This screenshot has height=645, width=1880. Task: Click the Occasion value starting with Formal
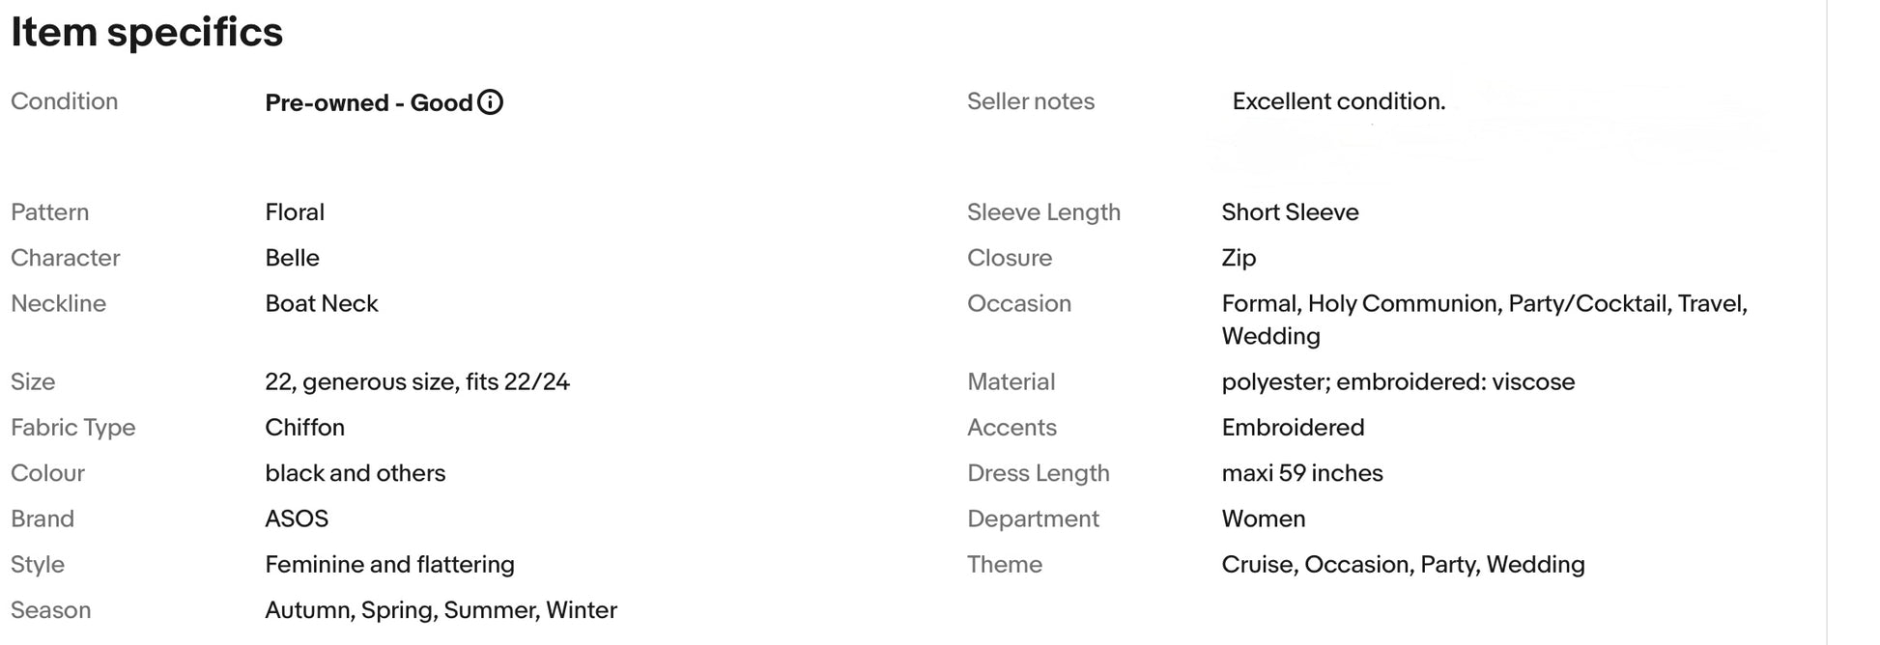pos(1484,304)
